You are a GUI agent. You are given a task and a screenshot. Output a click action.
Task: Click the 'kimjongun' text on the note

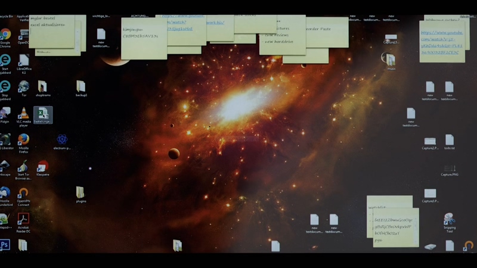[x=132, y=29]
